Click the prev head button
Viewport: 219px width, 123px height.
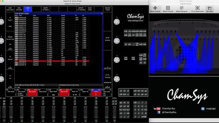click(x=133, y=58)
